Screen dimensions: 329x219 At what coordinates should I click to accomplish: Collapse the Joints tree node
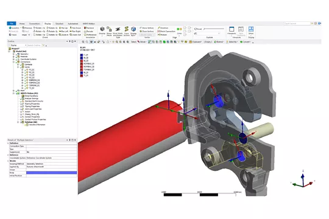[18, 67]
